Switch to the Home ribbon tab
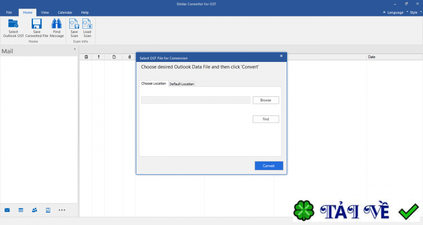Image resolution: width=423 pixels, height=225 pixels. 27,12
